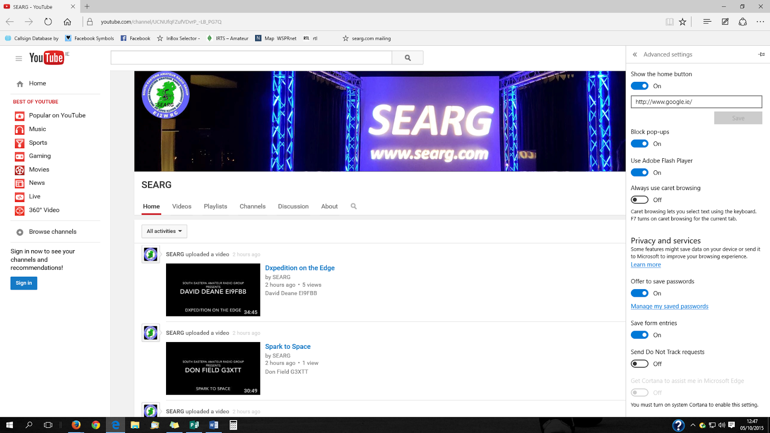The width and height of the screenshot is (770, 433).
Task: Open Task View on taskbar
Action: [x=48, y=425]
